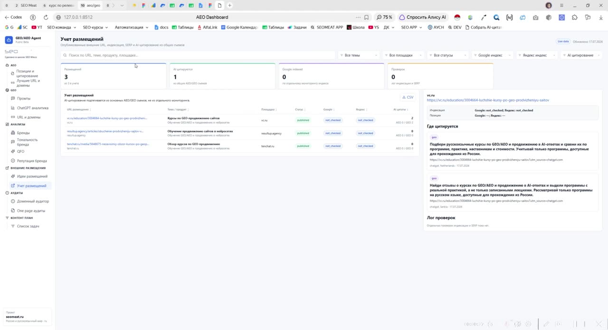Viewport: 608px width, 330px height.
Task: Expand the Яндекс индекс filter
Action: point(537,55)
